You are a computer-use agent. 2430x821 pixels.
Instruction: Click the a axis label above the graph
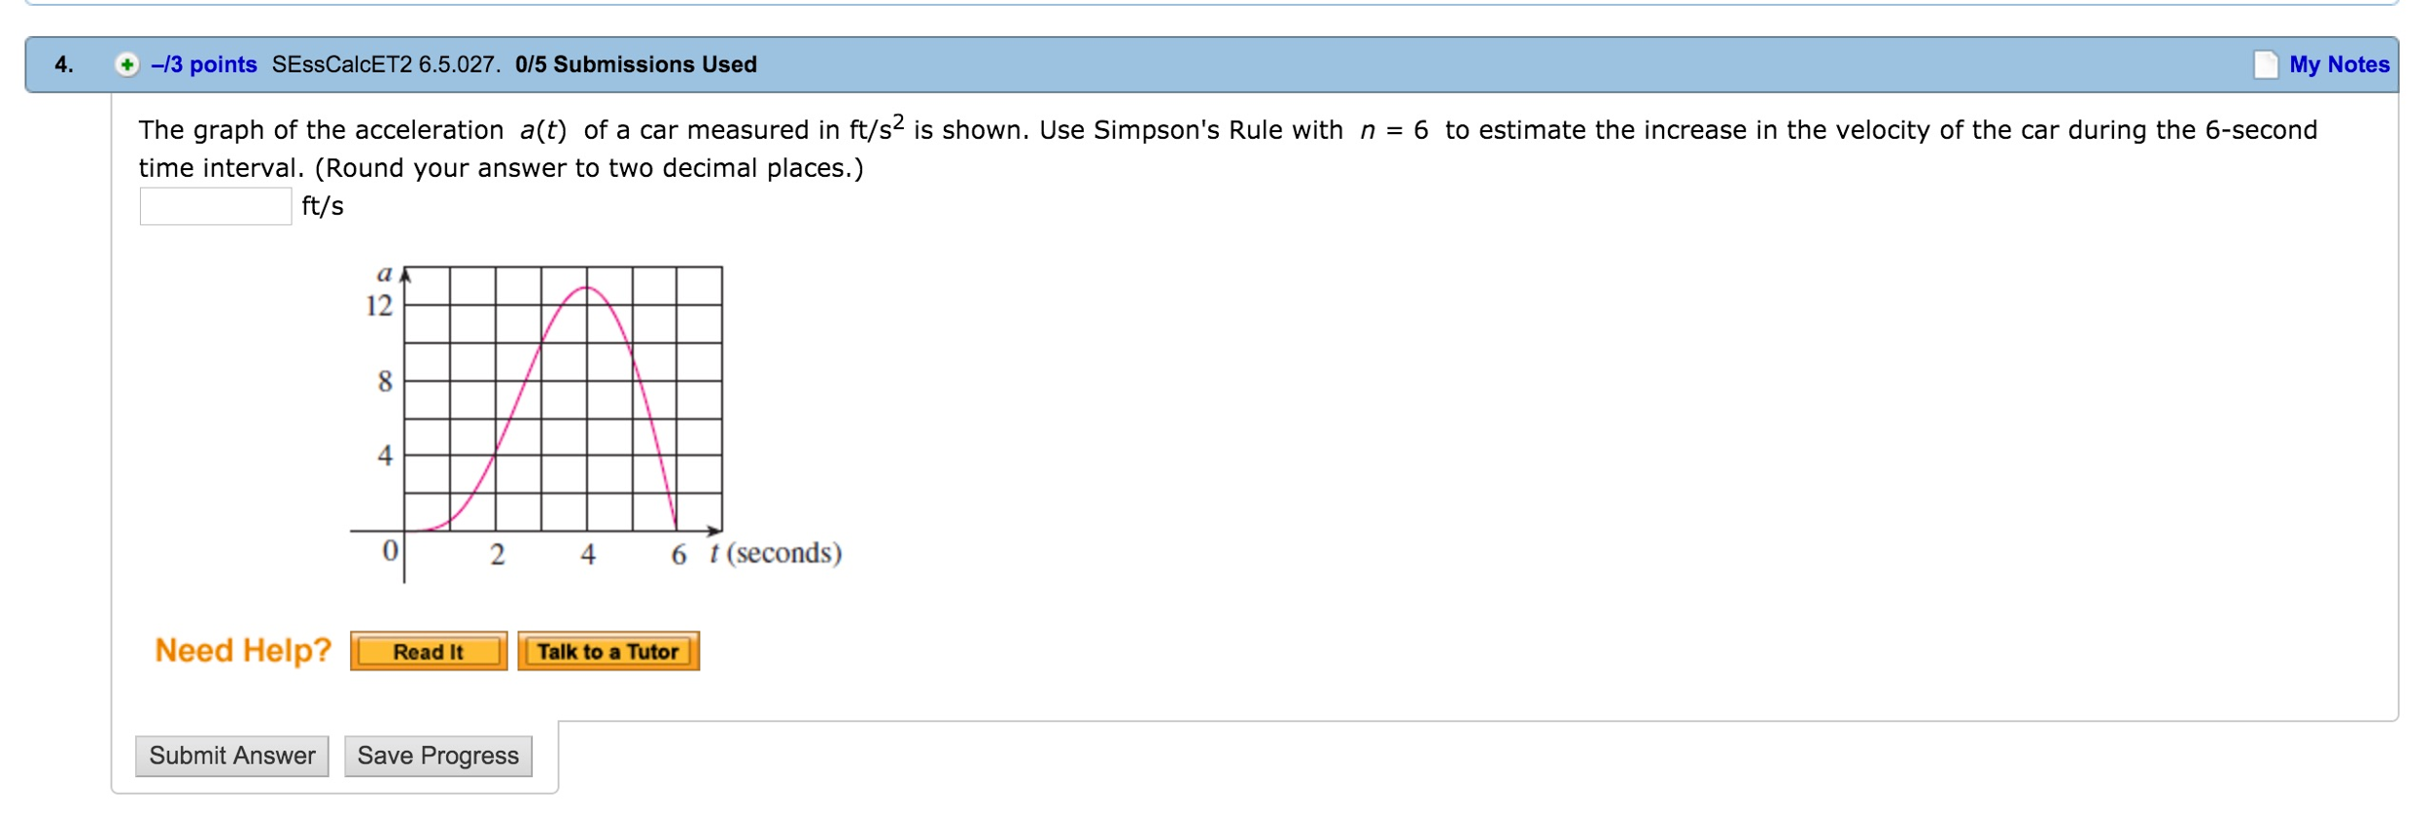(385, 274)
